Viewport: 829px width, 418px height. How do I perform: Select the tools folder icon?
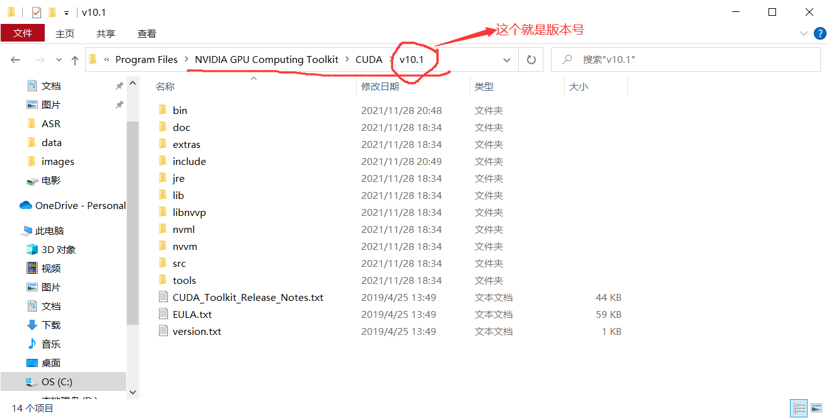point(163,280)
